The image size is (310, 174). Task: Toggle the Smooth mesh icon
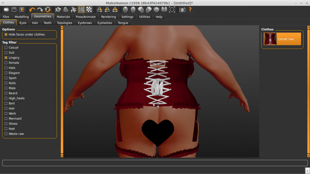coord(58,9)
